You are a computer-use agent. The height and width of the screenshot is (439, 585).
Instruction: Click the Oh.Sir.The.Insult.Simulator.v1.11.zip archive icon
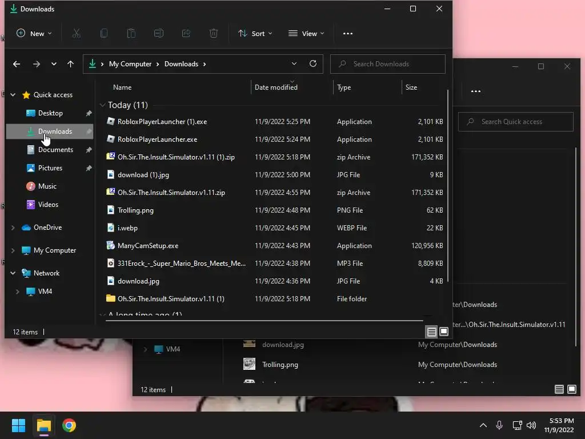110,192
